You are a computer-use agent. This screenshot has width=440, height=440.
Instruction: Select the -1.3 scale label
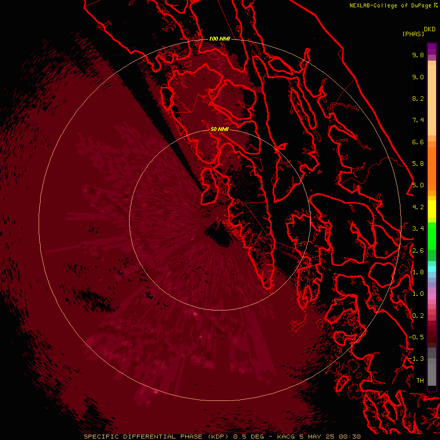416,359
